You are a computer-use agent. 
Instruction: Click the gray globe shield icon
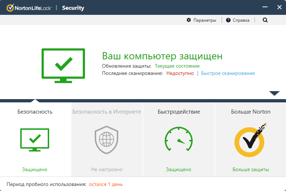107,140
